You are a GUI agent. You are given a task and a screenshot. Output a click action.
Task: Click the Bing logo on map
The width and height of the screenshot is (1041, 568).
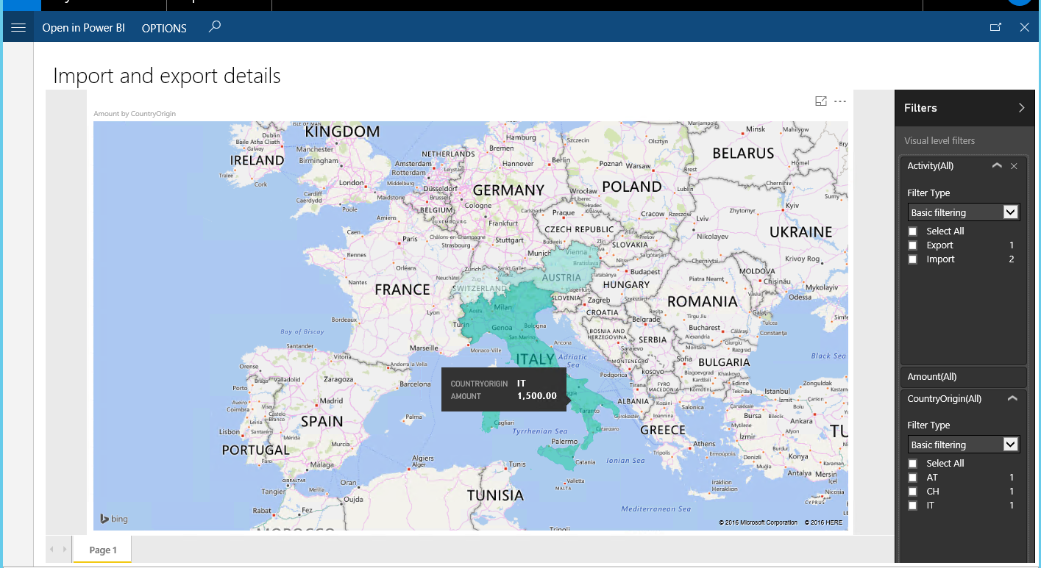[113, 519]
